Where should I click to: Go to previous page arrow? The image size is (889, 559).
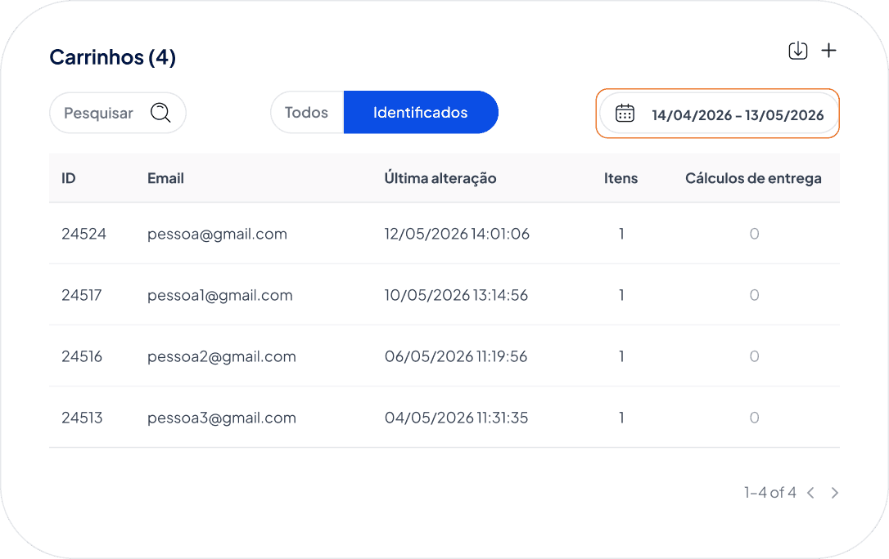click(810, 493)
